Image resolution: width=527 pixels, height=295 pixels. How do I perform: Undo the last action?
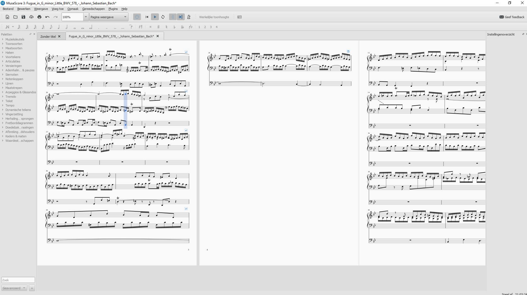coord(47,17)
